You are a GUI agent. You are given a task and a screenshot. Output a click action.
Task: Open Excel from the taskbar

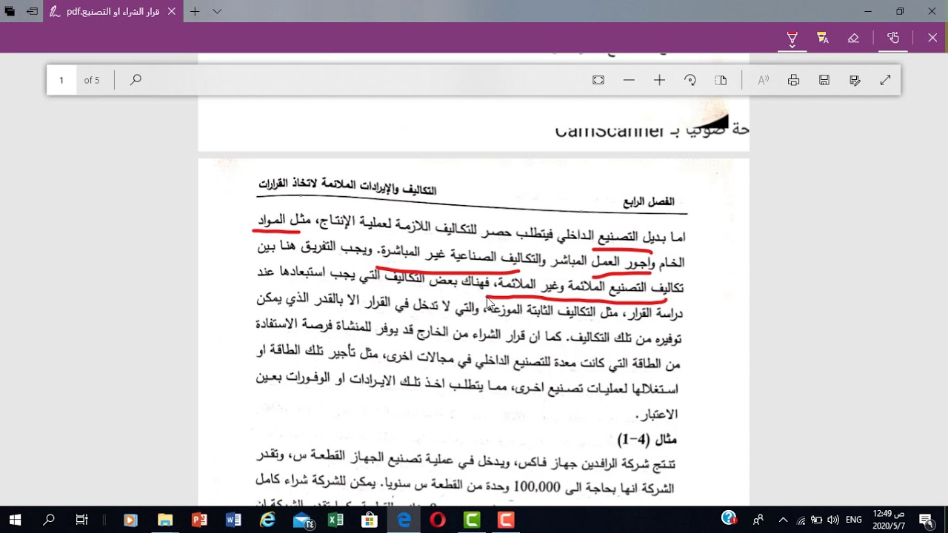tap(336, 520)
